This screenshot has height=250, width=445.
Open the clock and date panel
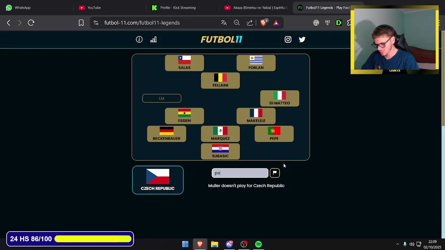pos(432,244)
